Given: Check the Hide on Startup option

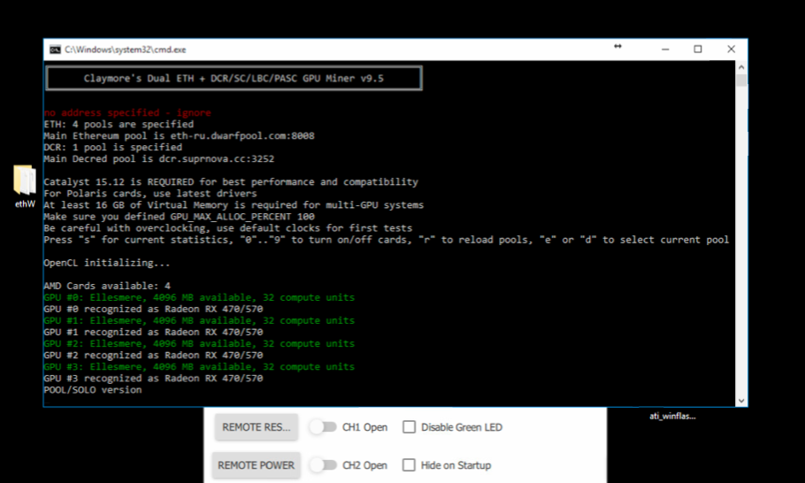Looking at the screenshot, I should click(x=410, y=465).
